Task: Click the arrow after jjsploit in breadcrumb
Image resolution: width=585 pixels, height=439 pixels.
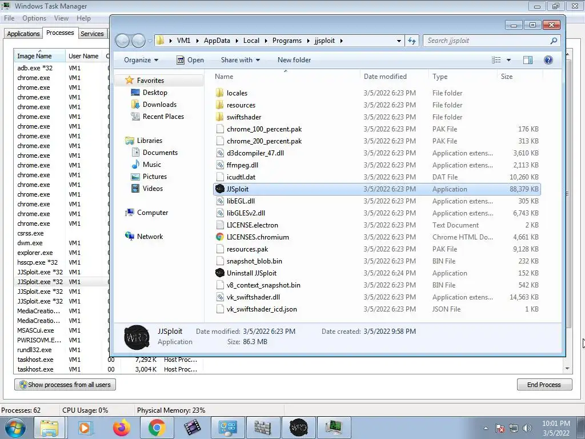Action: click(341, 41)
